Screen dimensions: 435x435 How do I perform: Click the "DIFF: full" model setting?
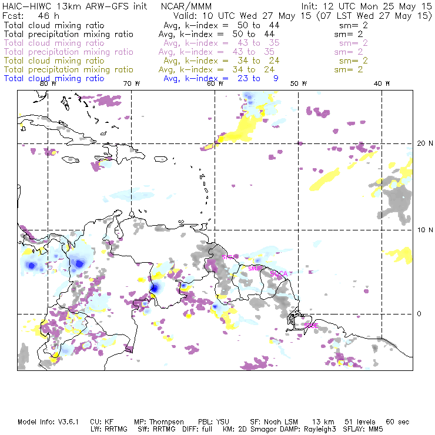pyautogui.click(x=198, y=429)
